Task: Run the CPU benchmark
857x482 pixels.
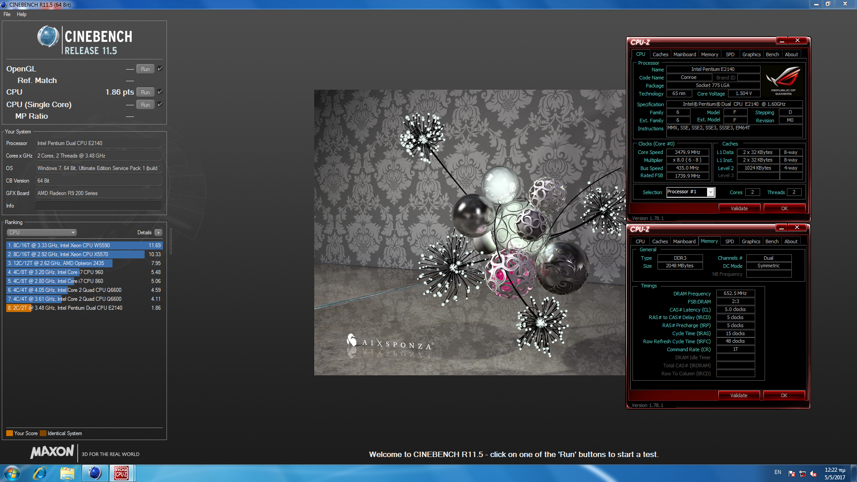Action: pyautogui.click(x=145, y=92)
